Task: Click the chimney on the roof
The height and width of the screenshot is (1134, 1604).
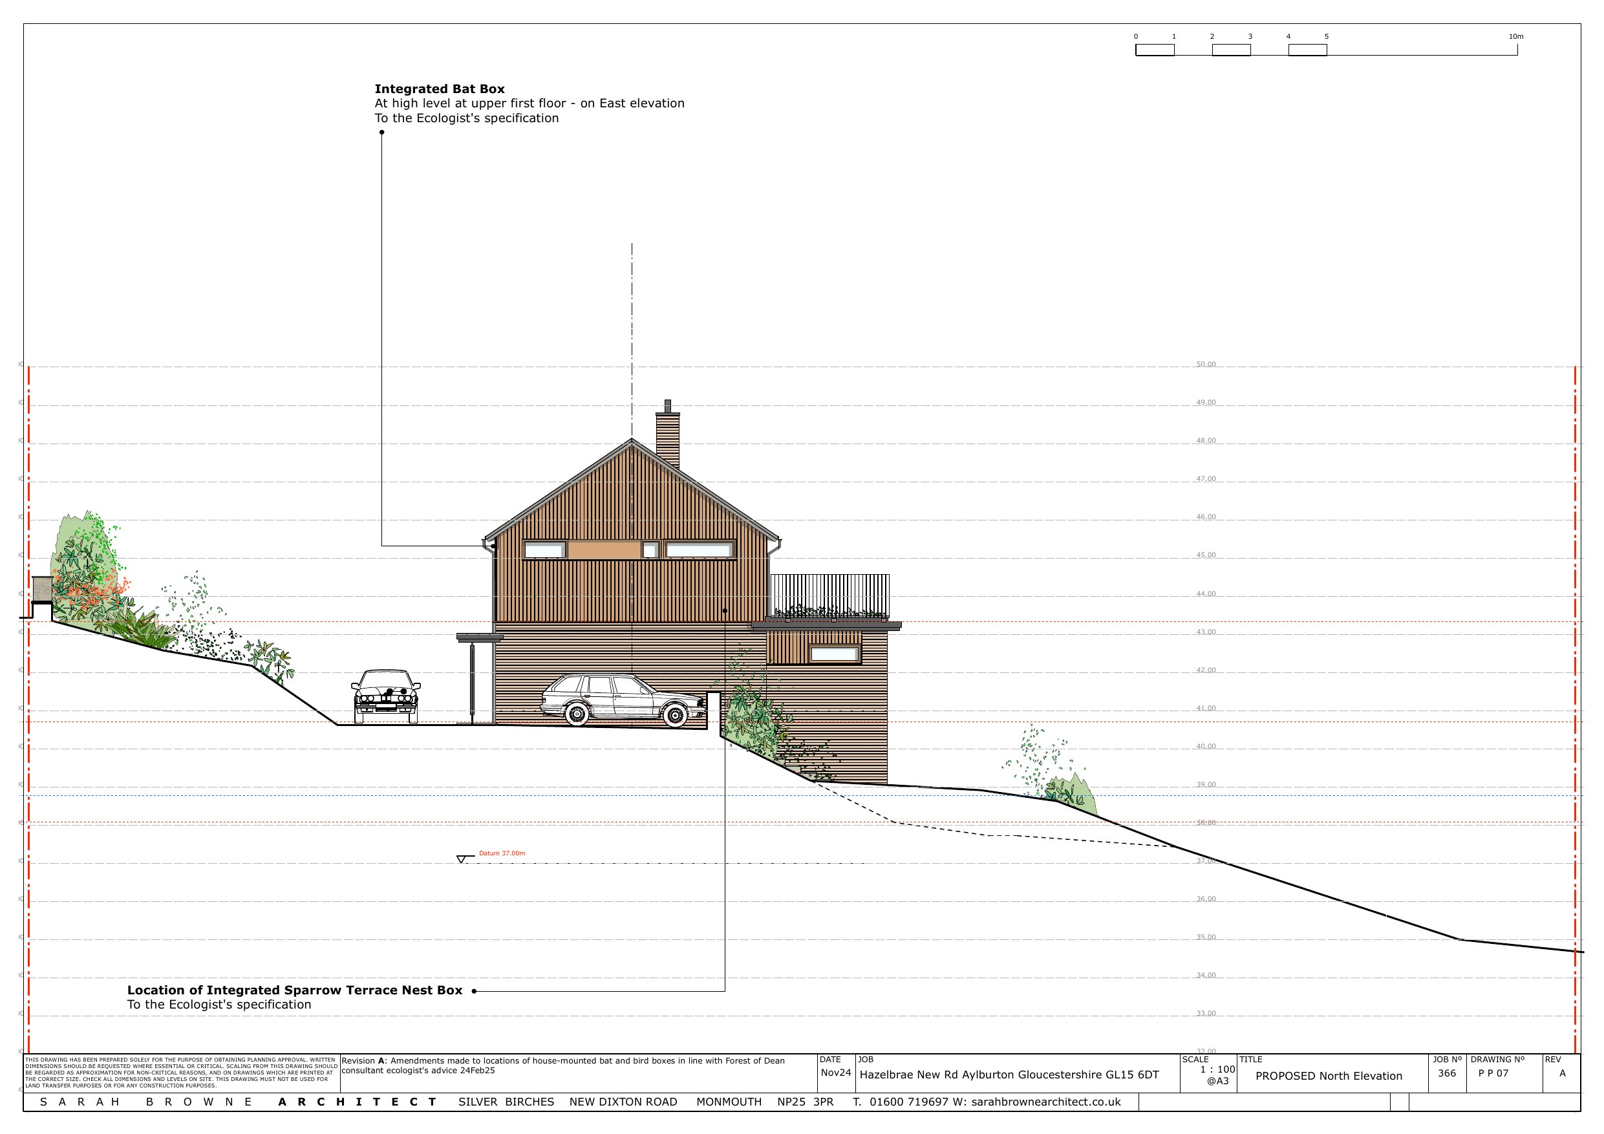Action: pyautogui.click(x=668, y=438)
